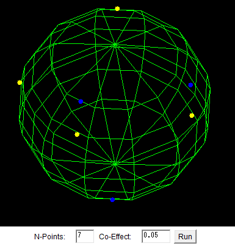Click the Run button
This screenshot has width=235, height=246.
pos(185,236)
